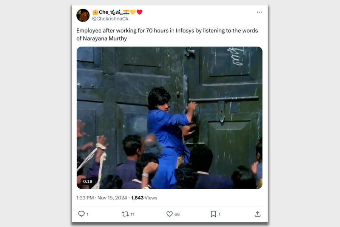Like the tweet with the heart icon
340x227 pixels.
tap(169, 214)
